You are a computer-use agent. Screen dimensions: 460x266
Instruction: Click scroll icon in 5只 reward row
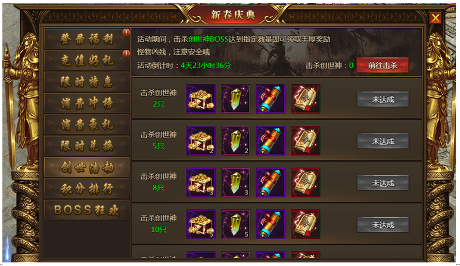271,141
